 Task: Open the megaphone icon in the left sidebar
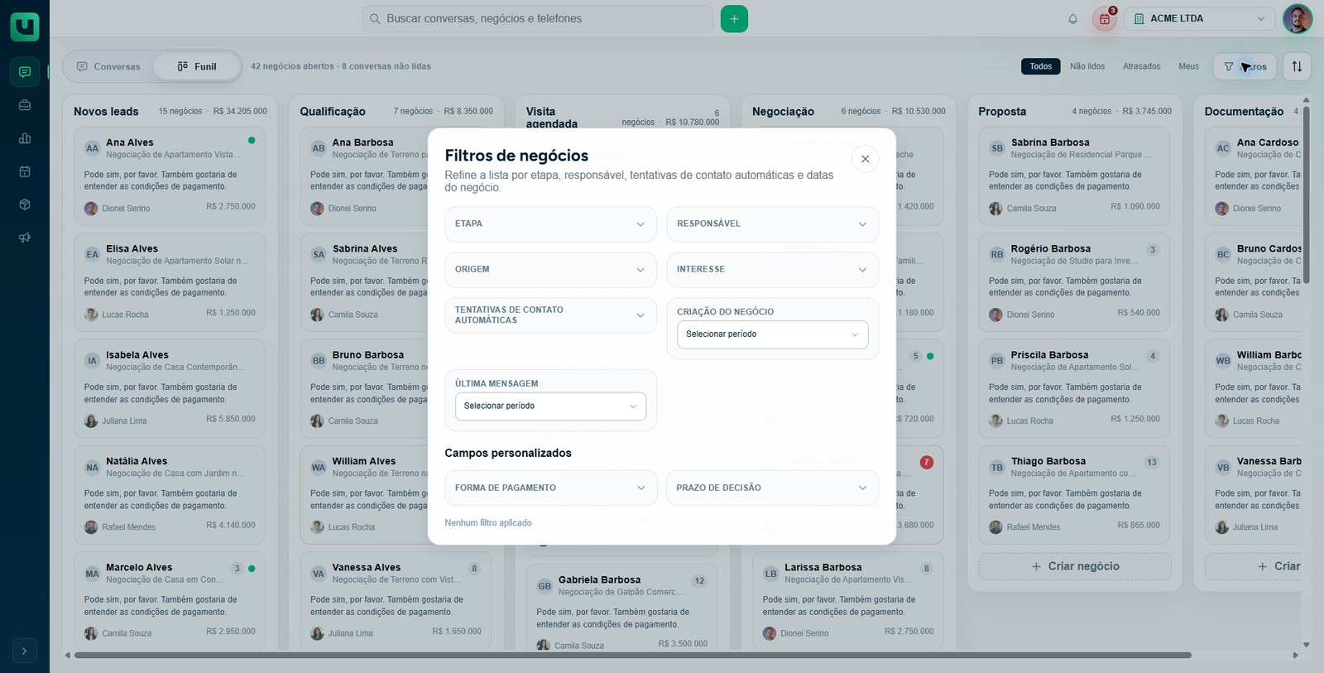25,238
